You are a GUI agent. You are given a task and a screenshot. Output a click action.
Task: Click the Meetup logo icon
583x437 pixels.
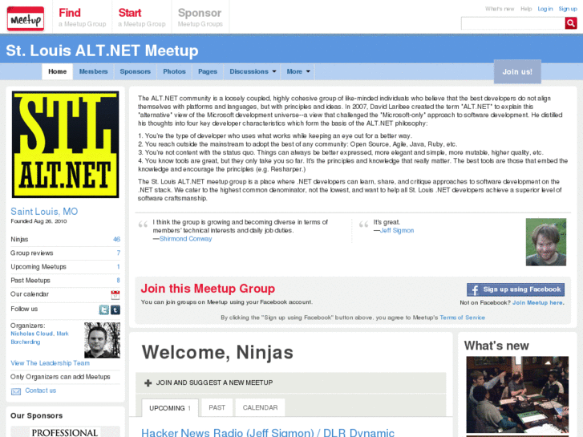(26, 18)
